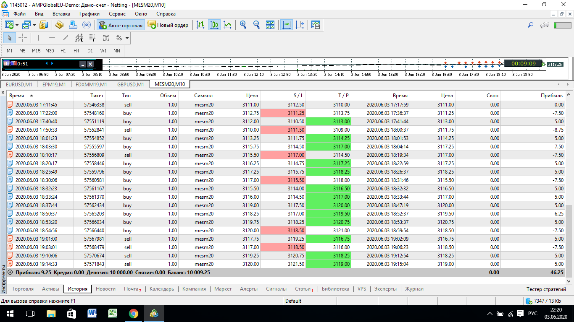The height and width of the screenshot is (322, 574).
Task: Open Excel from the taskbar
Action: coord(113,313)
